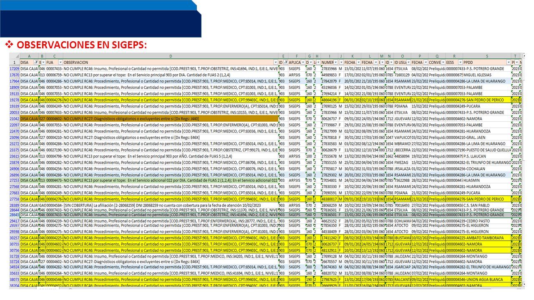
Task: Open the OBSERVACION column filter dropdown
Action: click(x=276, y=62)
